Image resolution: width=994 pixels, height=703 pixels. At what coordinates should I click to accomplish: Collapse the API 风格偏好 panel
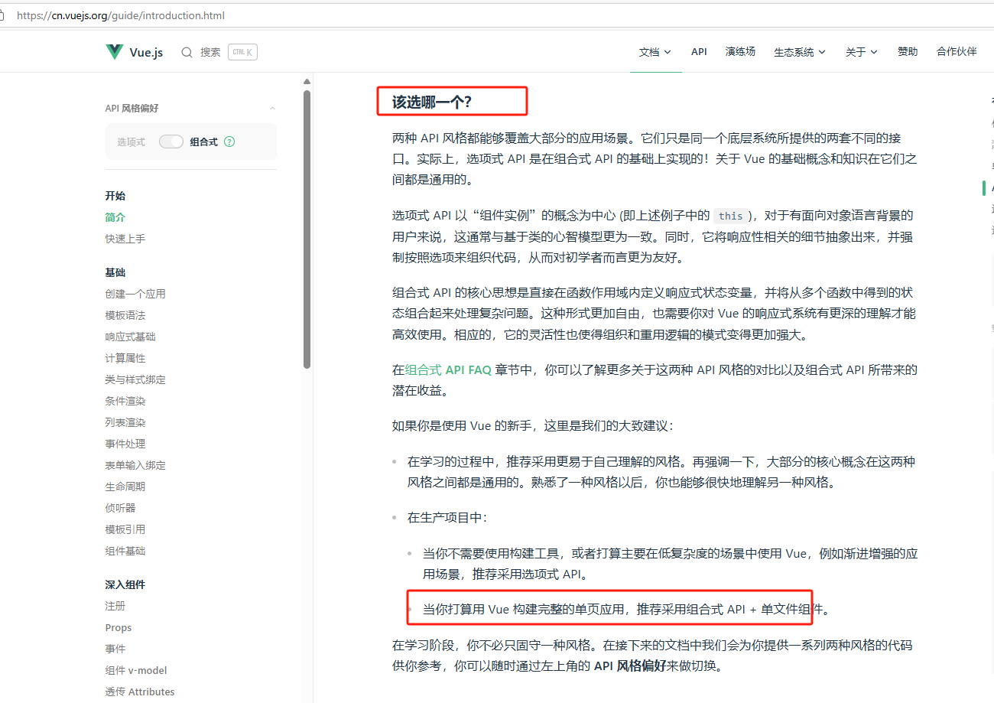[271, 108]
